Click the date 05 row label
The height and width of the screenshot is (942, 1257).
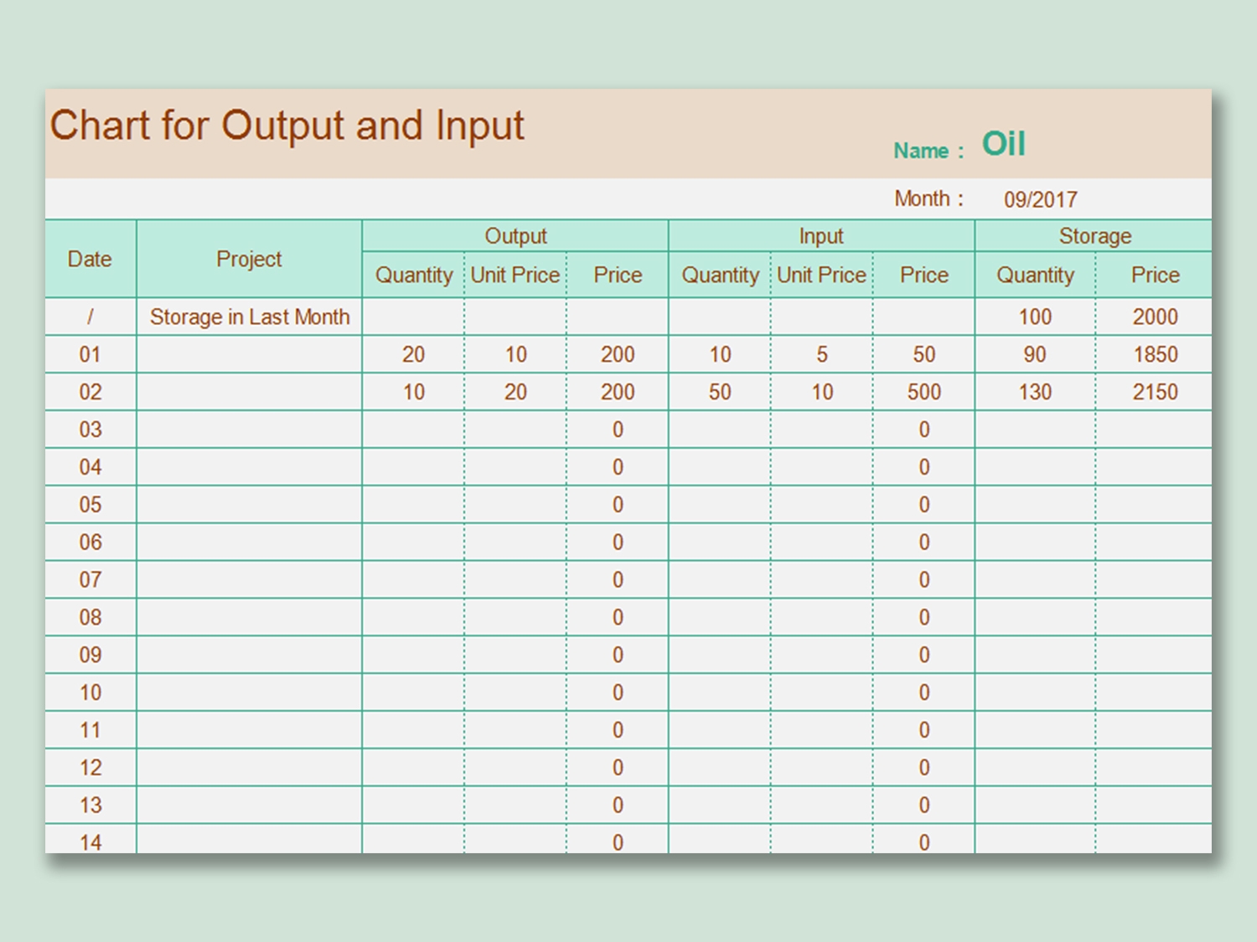click(90, 504)
